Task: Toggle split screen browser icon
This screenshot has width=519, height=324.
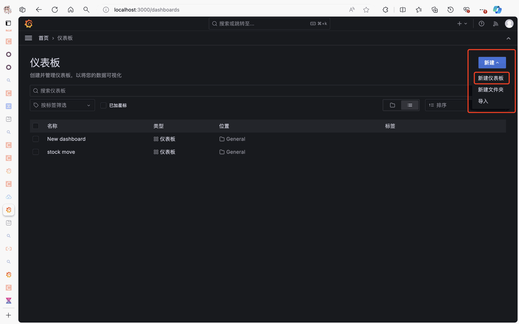Action: [x=403, y=10]
